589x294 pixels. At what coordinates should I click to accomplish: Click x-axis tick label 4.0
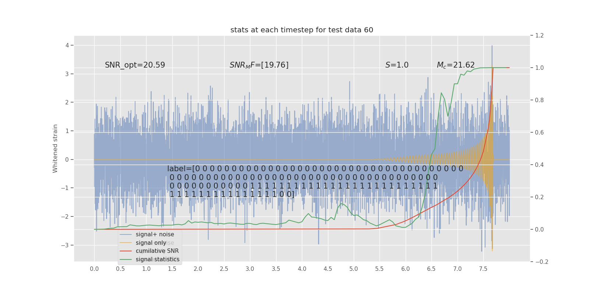point(302,269)
